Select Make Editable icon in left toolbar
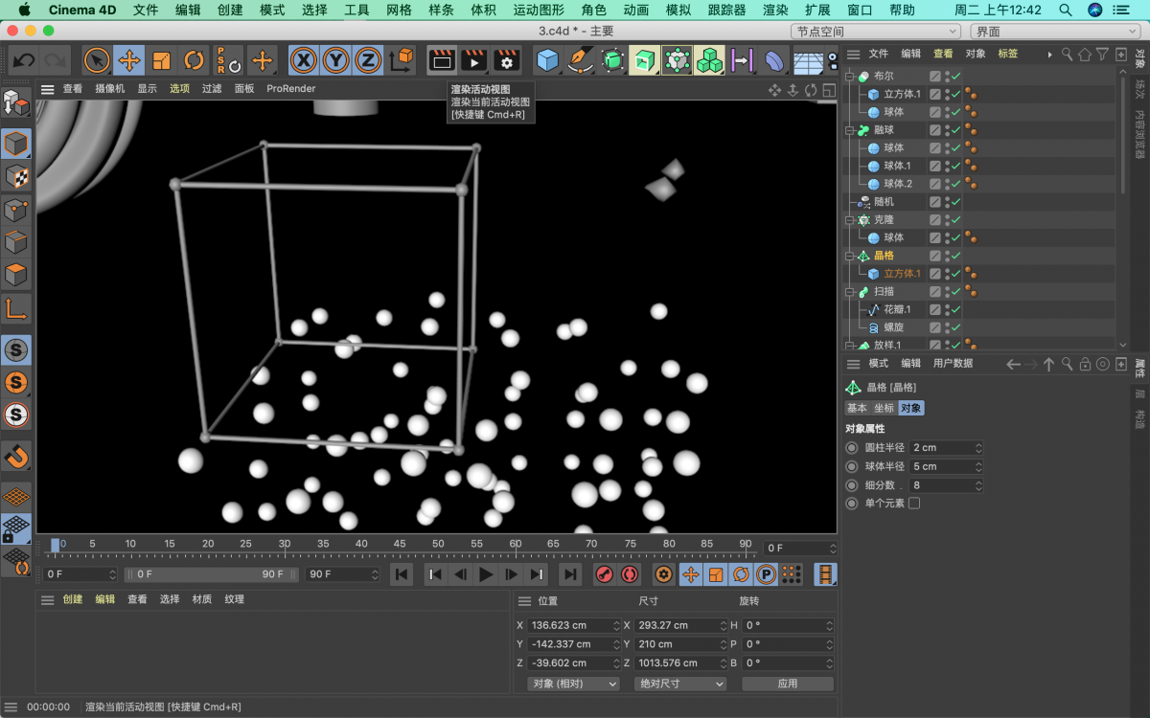The image size is (1150, 718). [x=16, y=103]
